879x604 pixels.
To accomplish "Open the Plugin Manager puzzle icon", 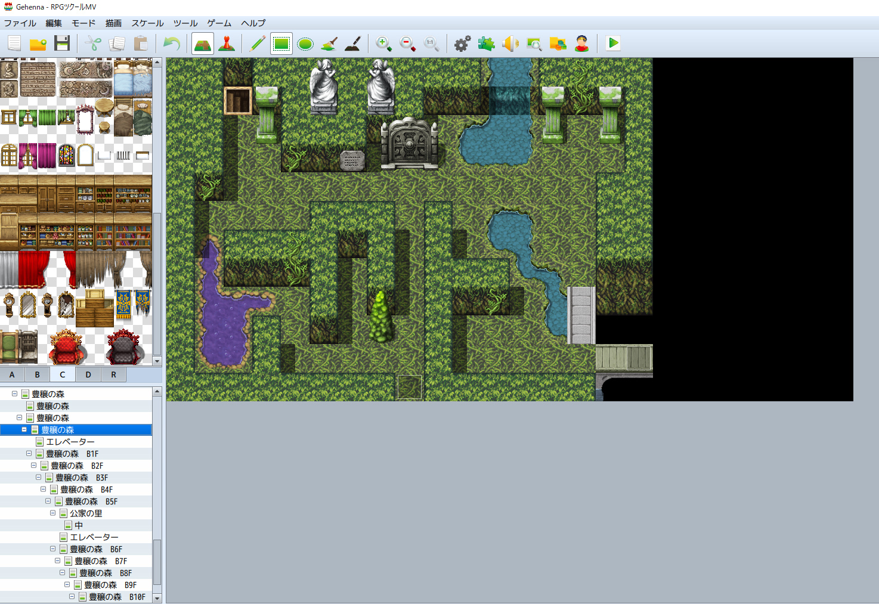I will (487, 44).
